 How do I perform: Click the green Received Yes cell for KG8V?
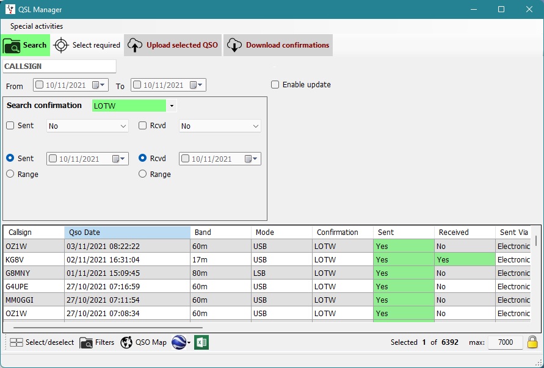[x=465, y=260]
